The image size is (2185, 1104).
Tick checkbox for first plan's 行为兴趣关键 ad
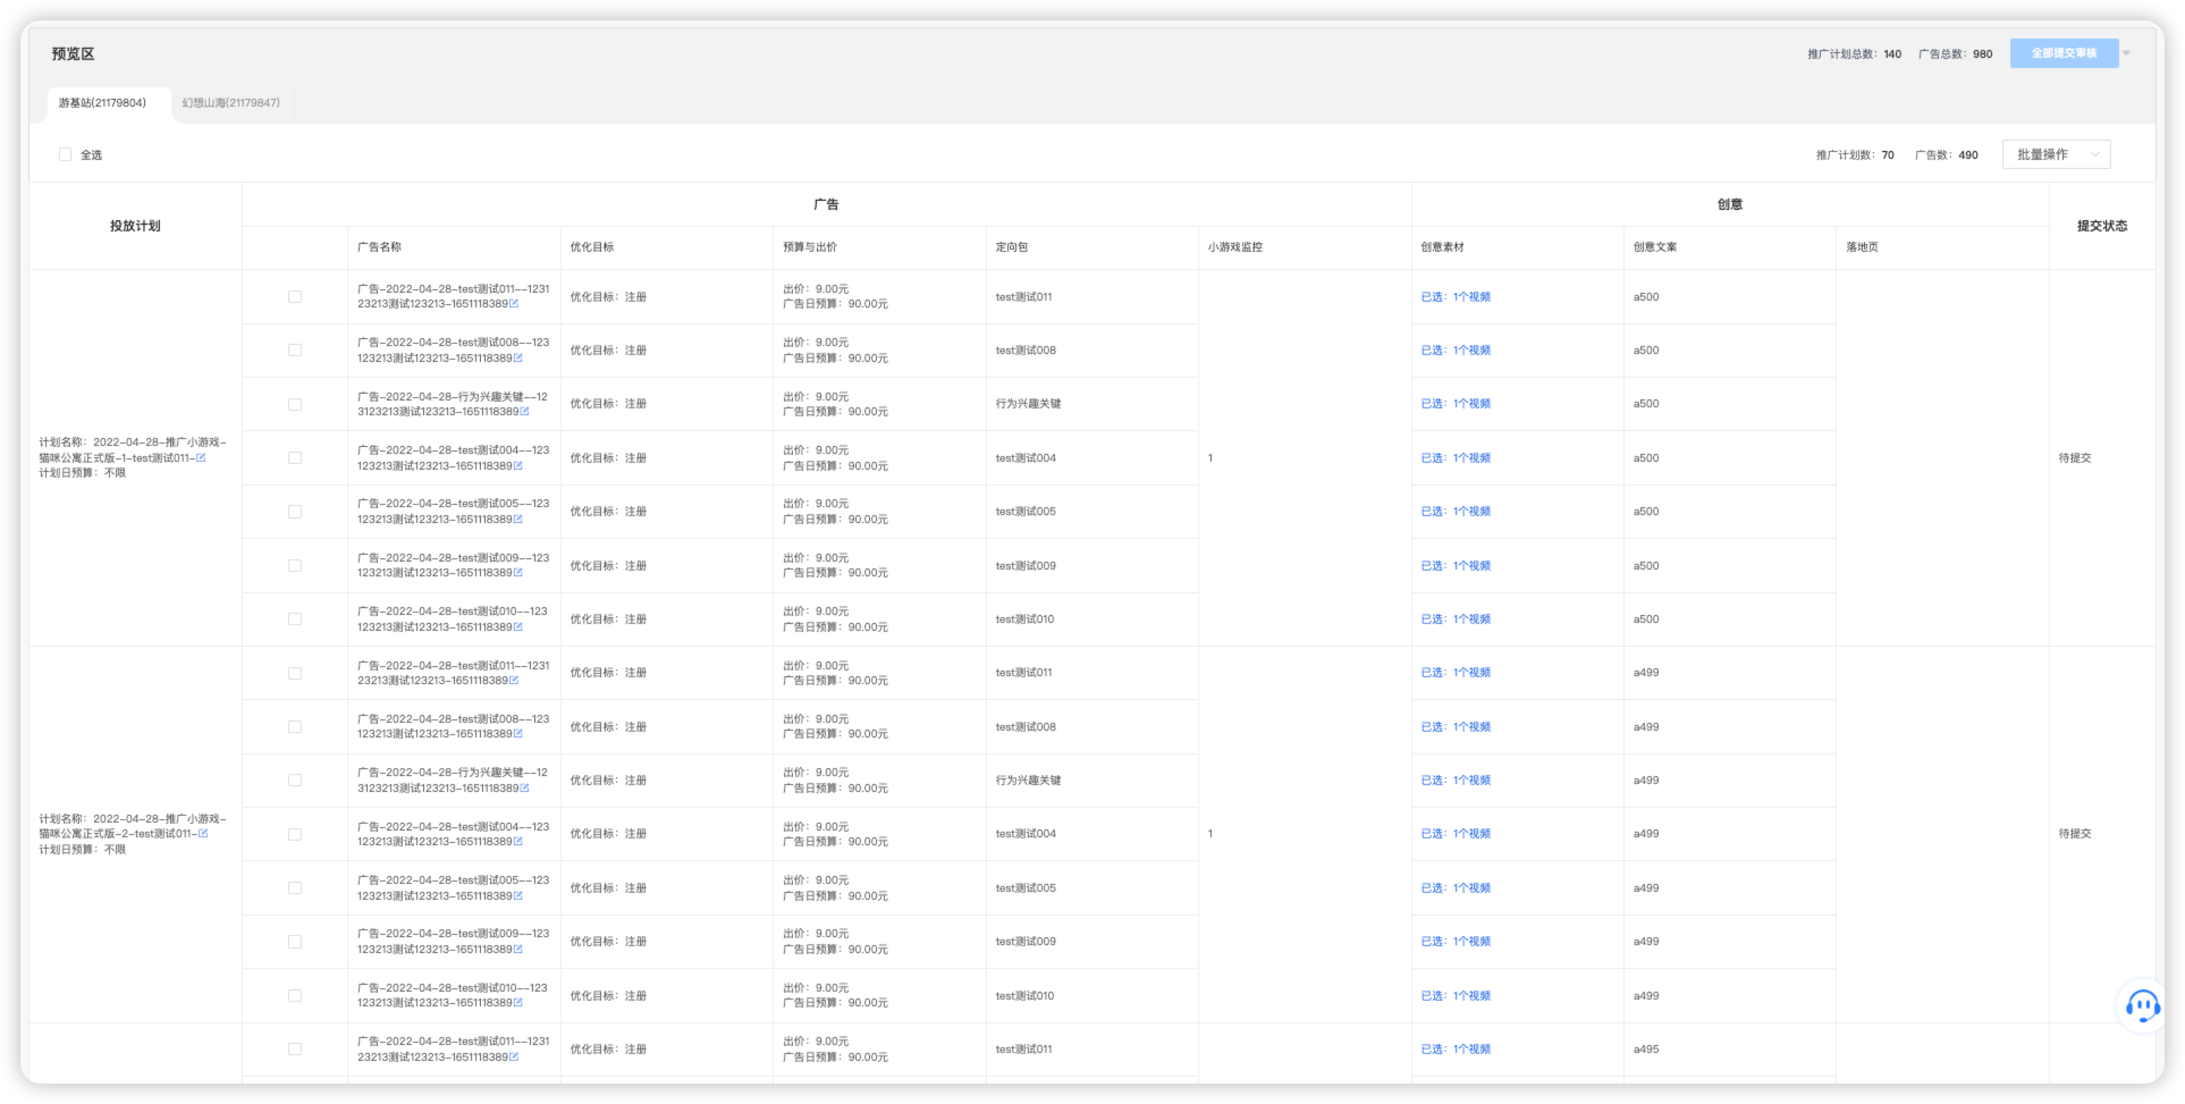click(294, 404)
